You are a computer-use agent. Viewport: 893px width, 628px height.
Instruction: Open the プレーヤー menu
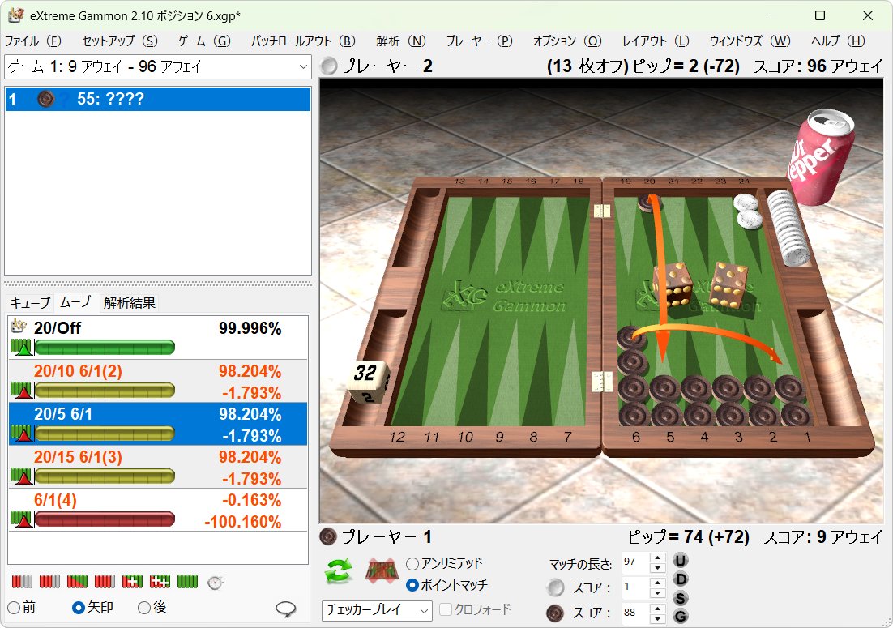coord(479,41)
